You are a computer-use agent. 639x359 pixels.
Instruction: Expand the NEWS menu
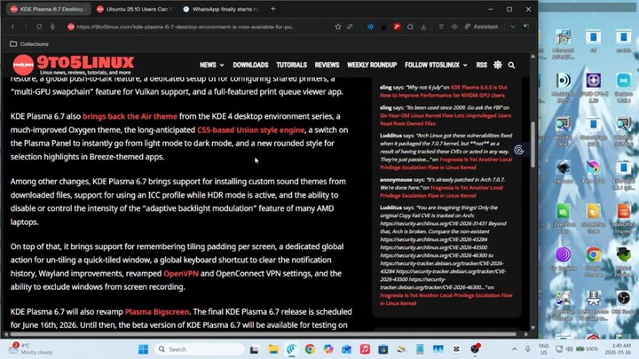(x=211, y=65)
